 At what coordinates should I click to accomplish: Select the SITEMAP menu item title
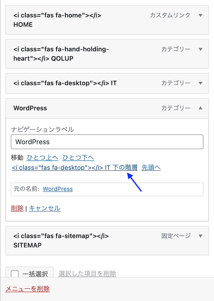(x=61, y=240)
